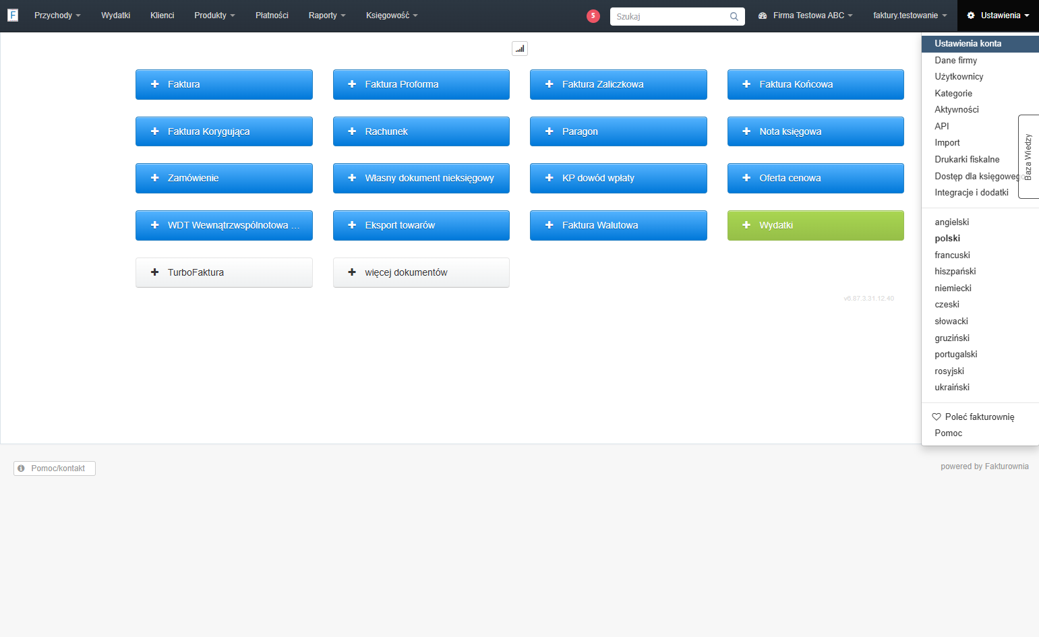Select Dane firmy from the settings menu
1039x637 pixels.
click(980, 61)
